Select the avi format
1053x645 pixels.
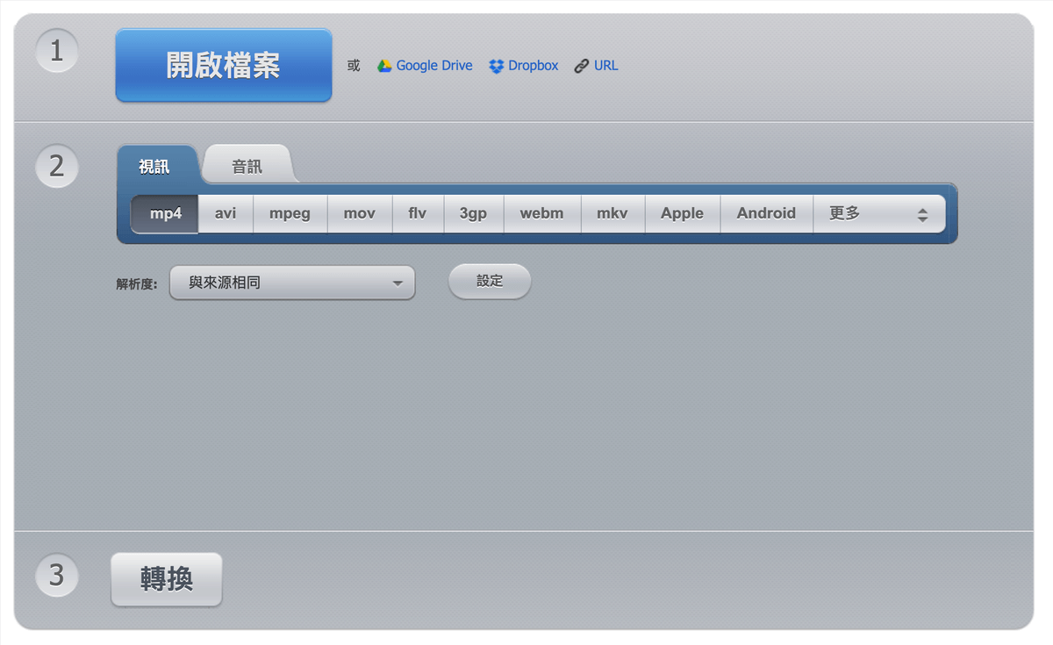226,213
